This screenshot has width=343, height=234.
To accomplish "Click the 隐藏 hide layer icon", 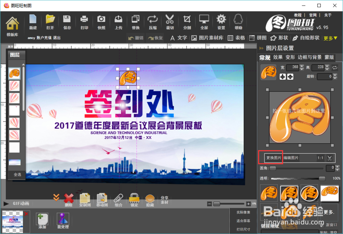I will [150, 200].
